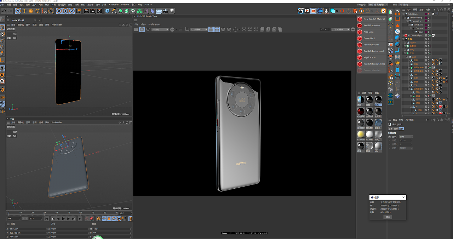Toggle the X axis lock
This screenshot has width=453, height=239.
pos(59,11)
